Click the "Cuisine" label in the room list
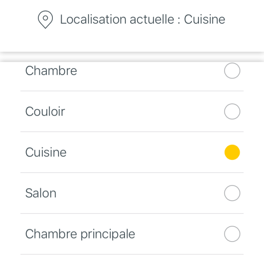 pyautogui.click(x=46, y=152)
